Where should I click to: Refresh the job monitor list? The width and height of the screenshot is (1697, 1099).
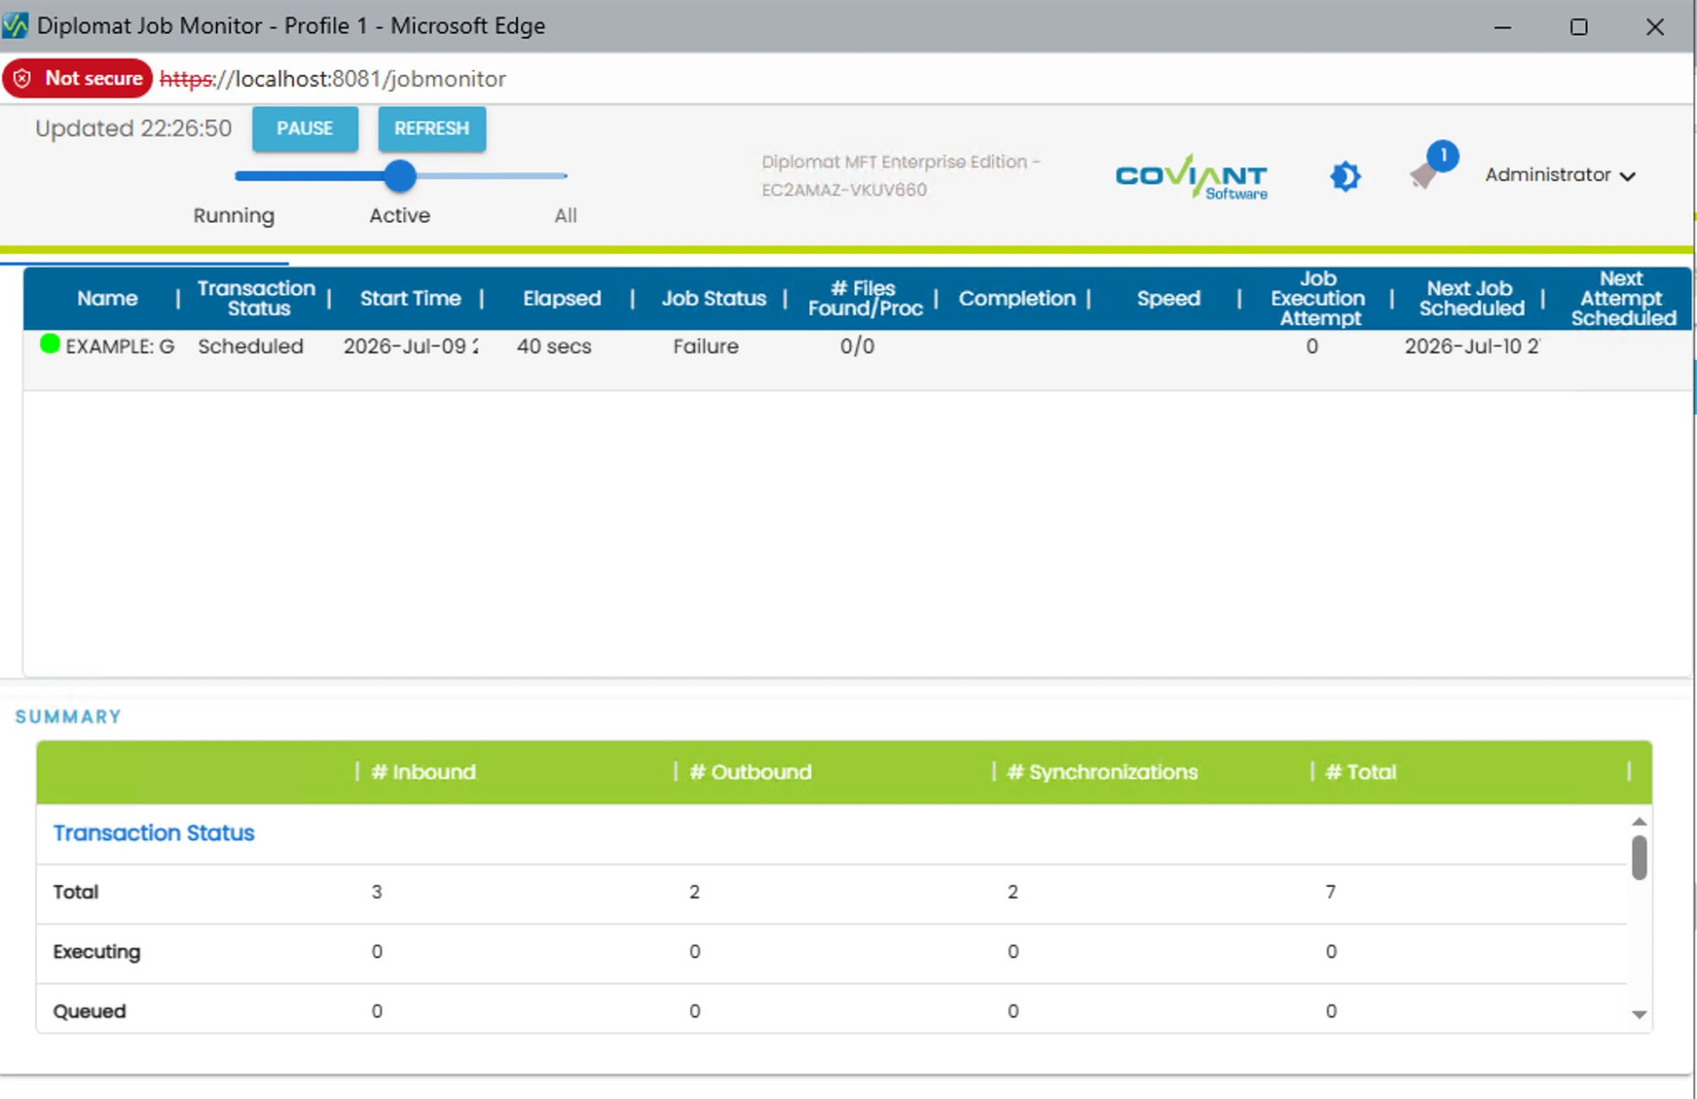click(432, 129)
